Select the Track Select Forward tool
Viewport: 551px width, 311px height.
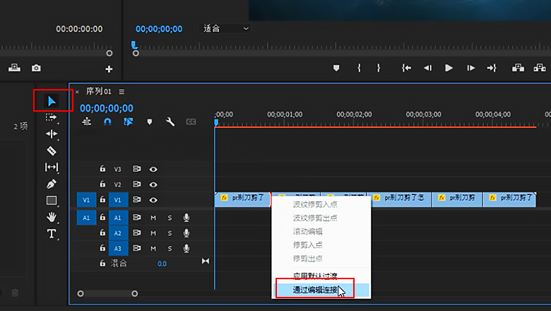(52, 117)
